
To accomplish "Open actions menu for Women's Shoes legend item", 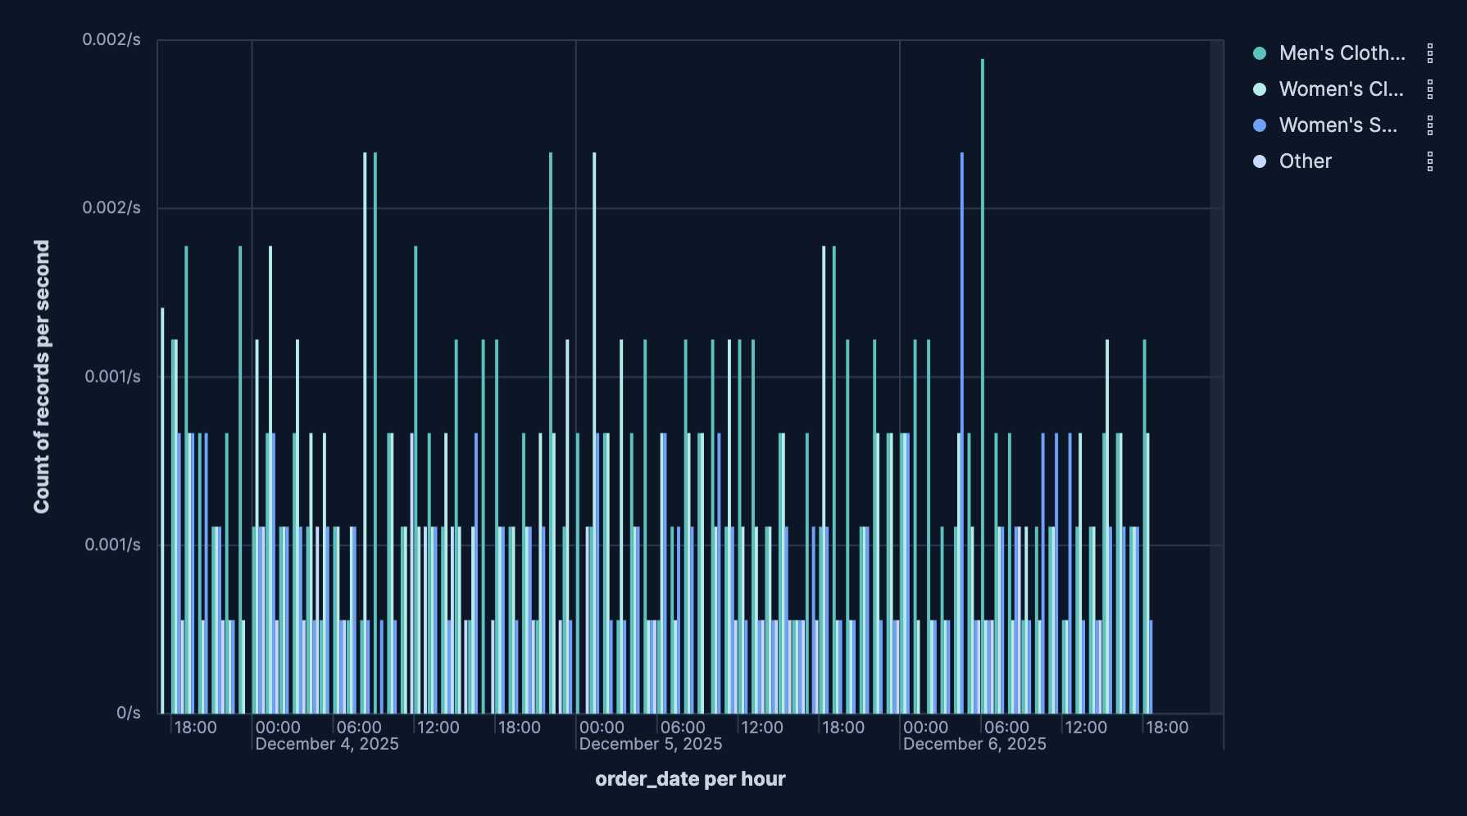I will pos(1429,125).
